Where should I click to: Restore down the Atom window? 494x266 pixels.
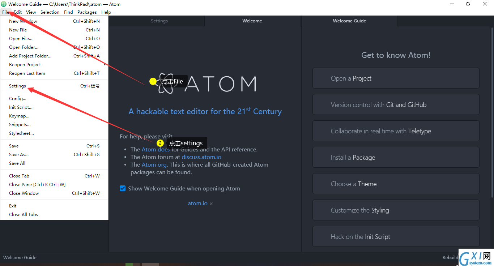tap(469, 4)
